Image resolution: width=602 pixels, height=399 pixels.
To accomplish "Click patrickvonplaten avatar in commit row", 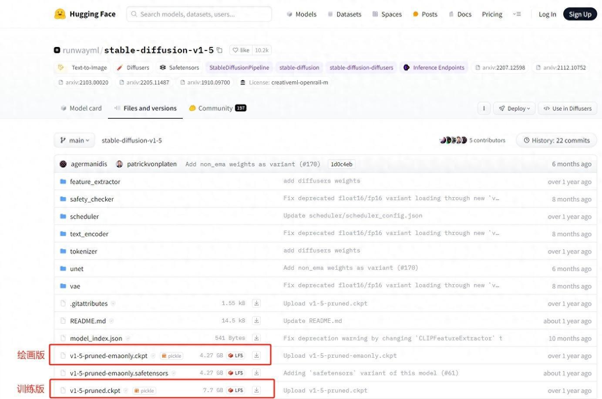I will point(119,164).
